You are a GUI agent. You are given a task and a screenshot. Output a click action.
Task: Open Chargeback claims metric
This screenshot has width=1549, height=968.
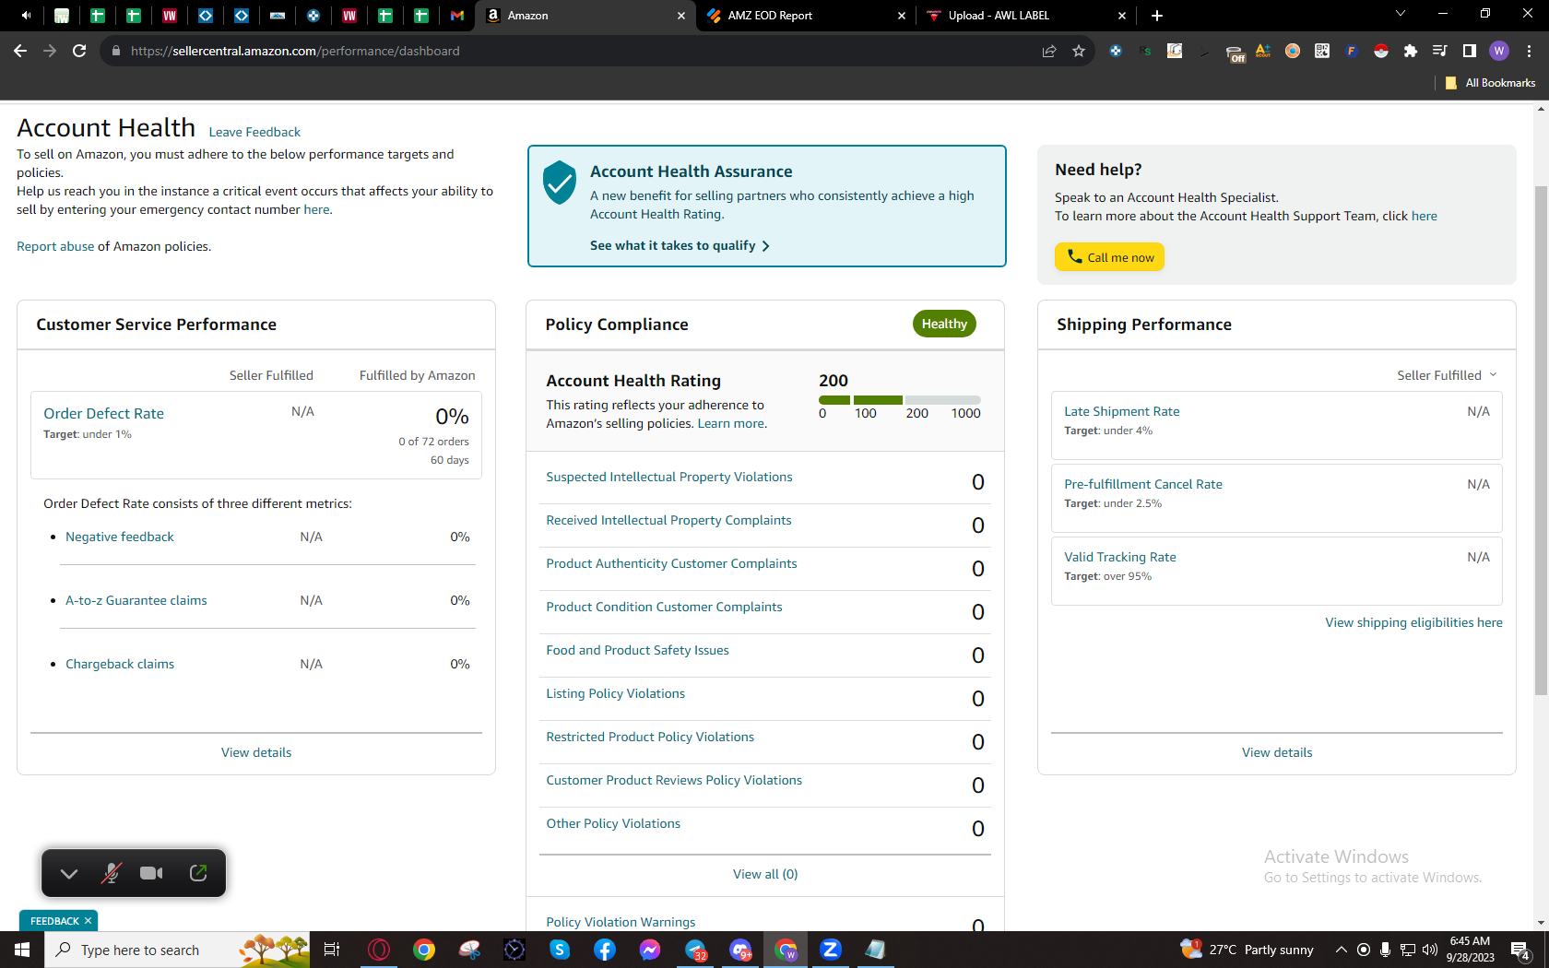coord(120,664)
